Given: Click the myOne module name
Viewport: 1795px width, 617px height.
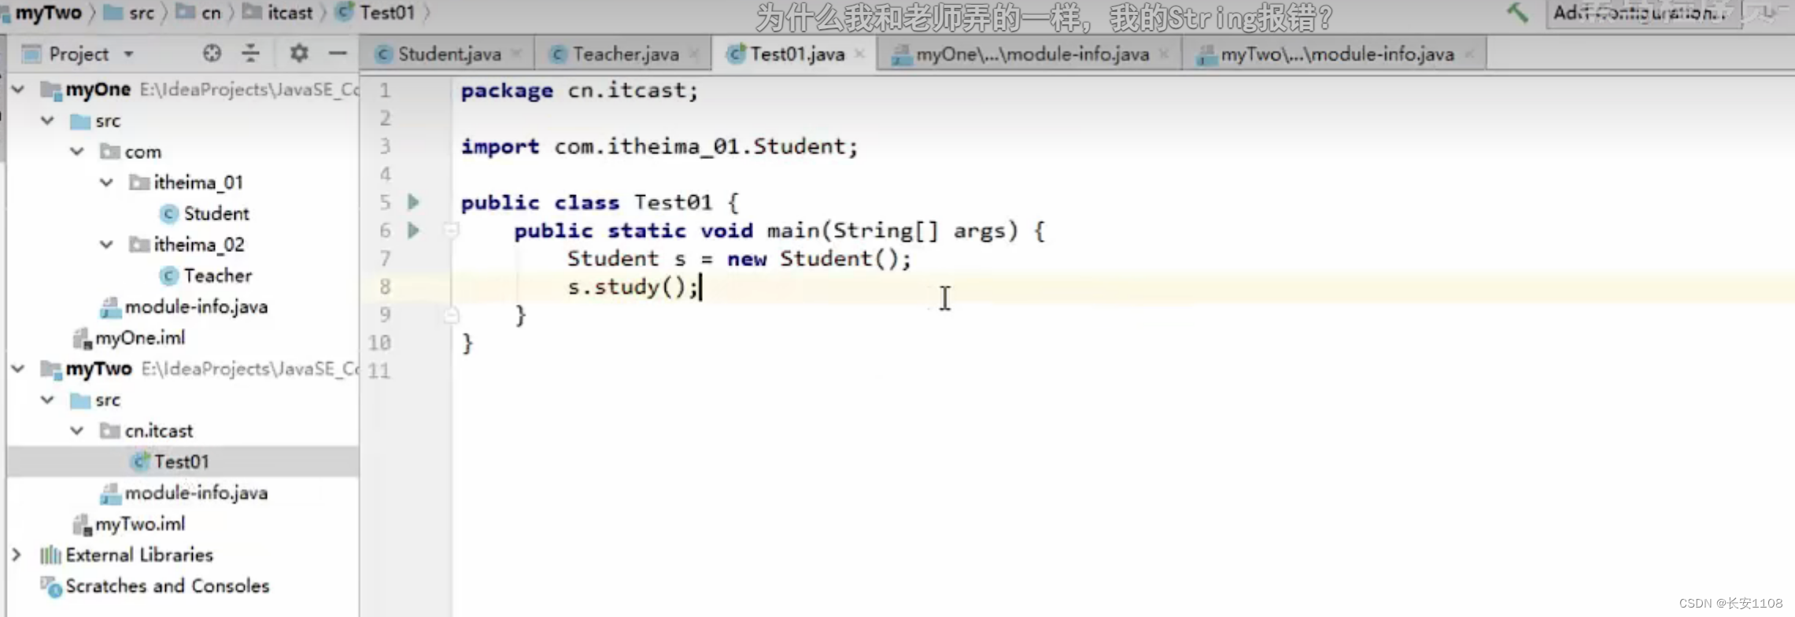Looking at the screenshot, I should tap(98, 90).
